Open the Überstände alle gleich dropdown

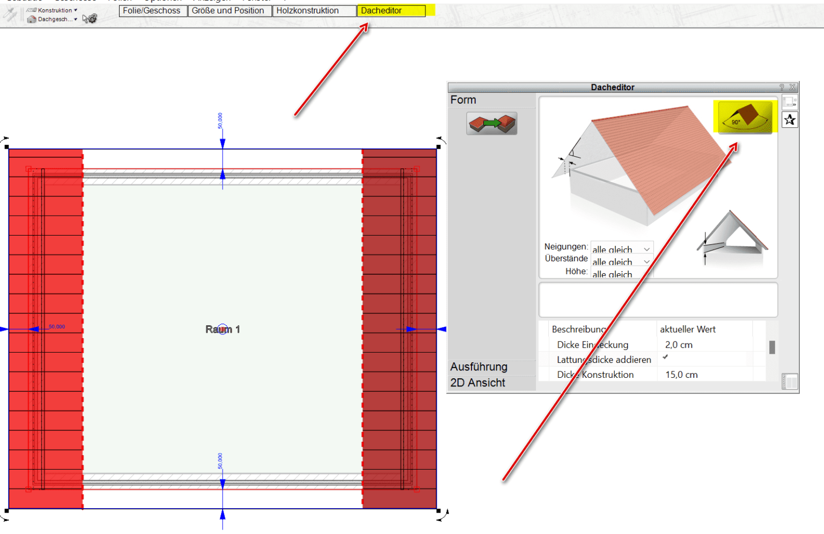pyautogui.click(x=647, y=261)
